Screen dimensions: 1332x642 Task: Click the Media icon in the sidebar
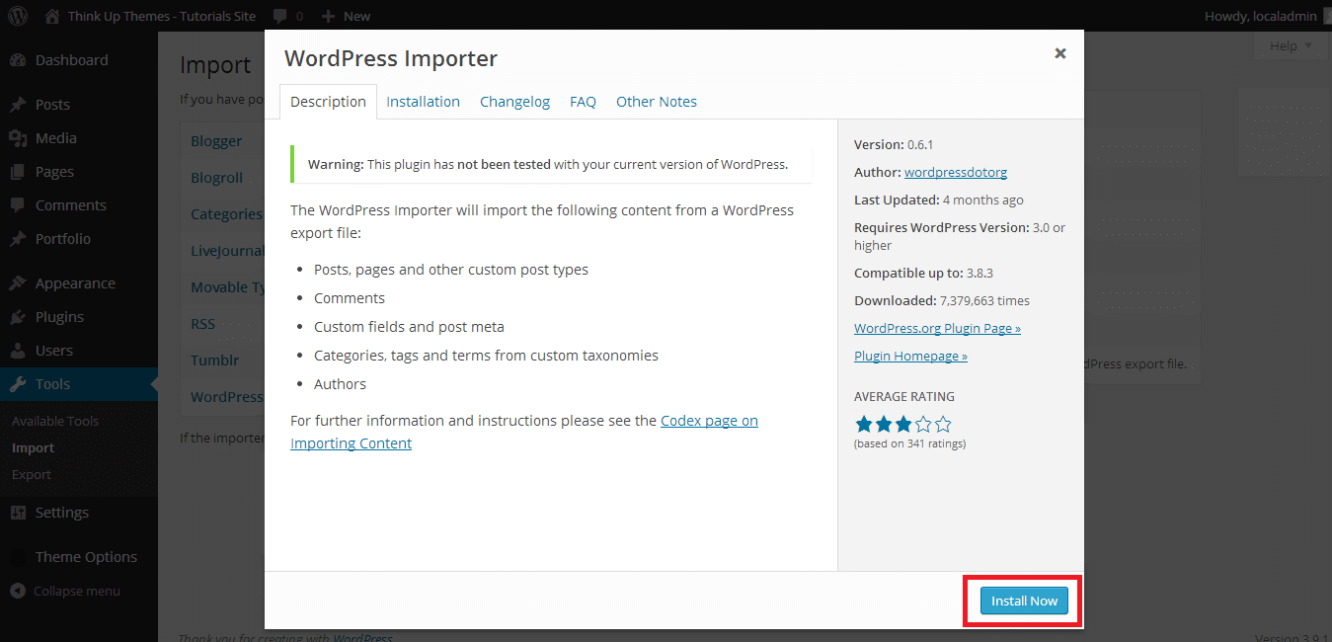tap(18, 138)
